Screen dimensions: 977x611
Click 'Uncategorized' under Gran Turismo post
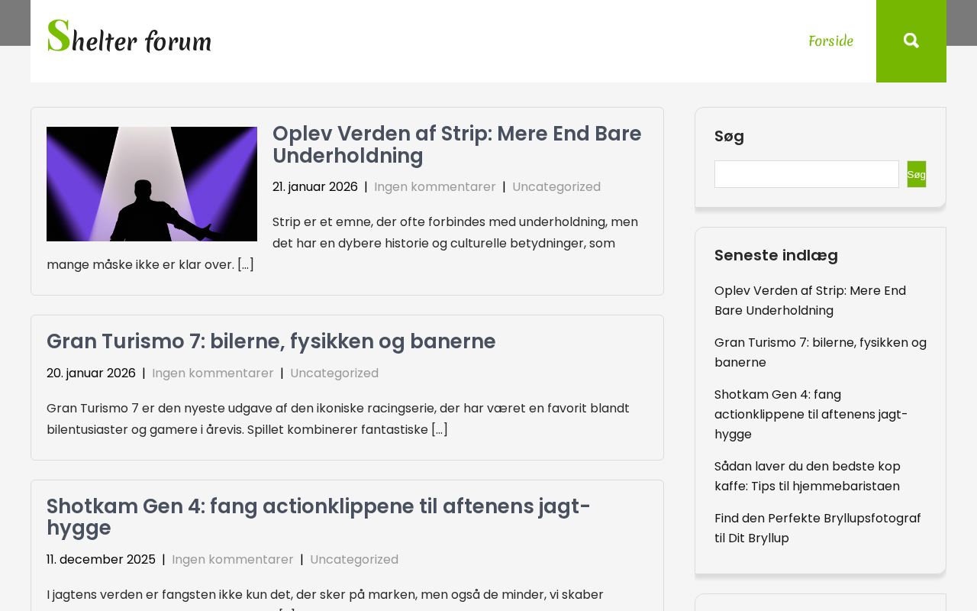click(334, 373)
